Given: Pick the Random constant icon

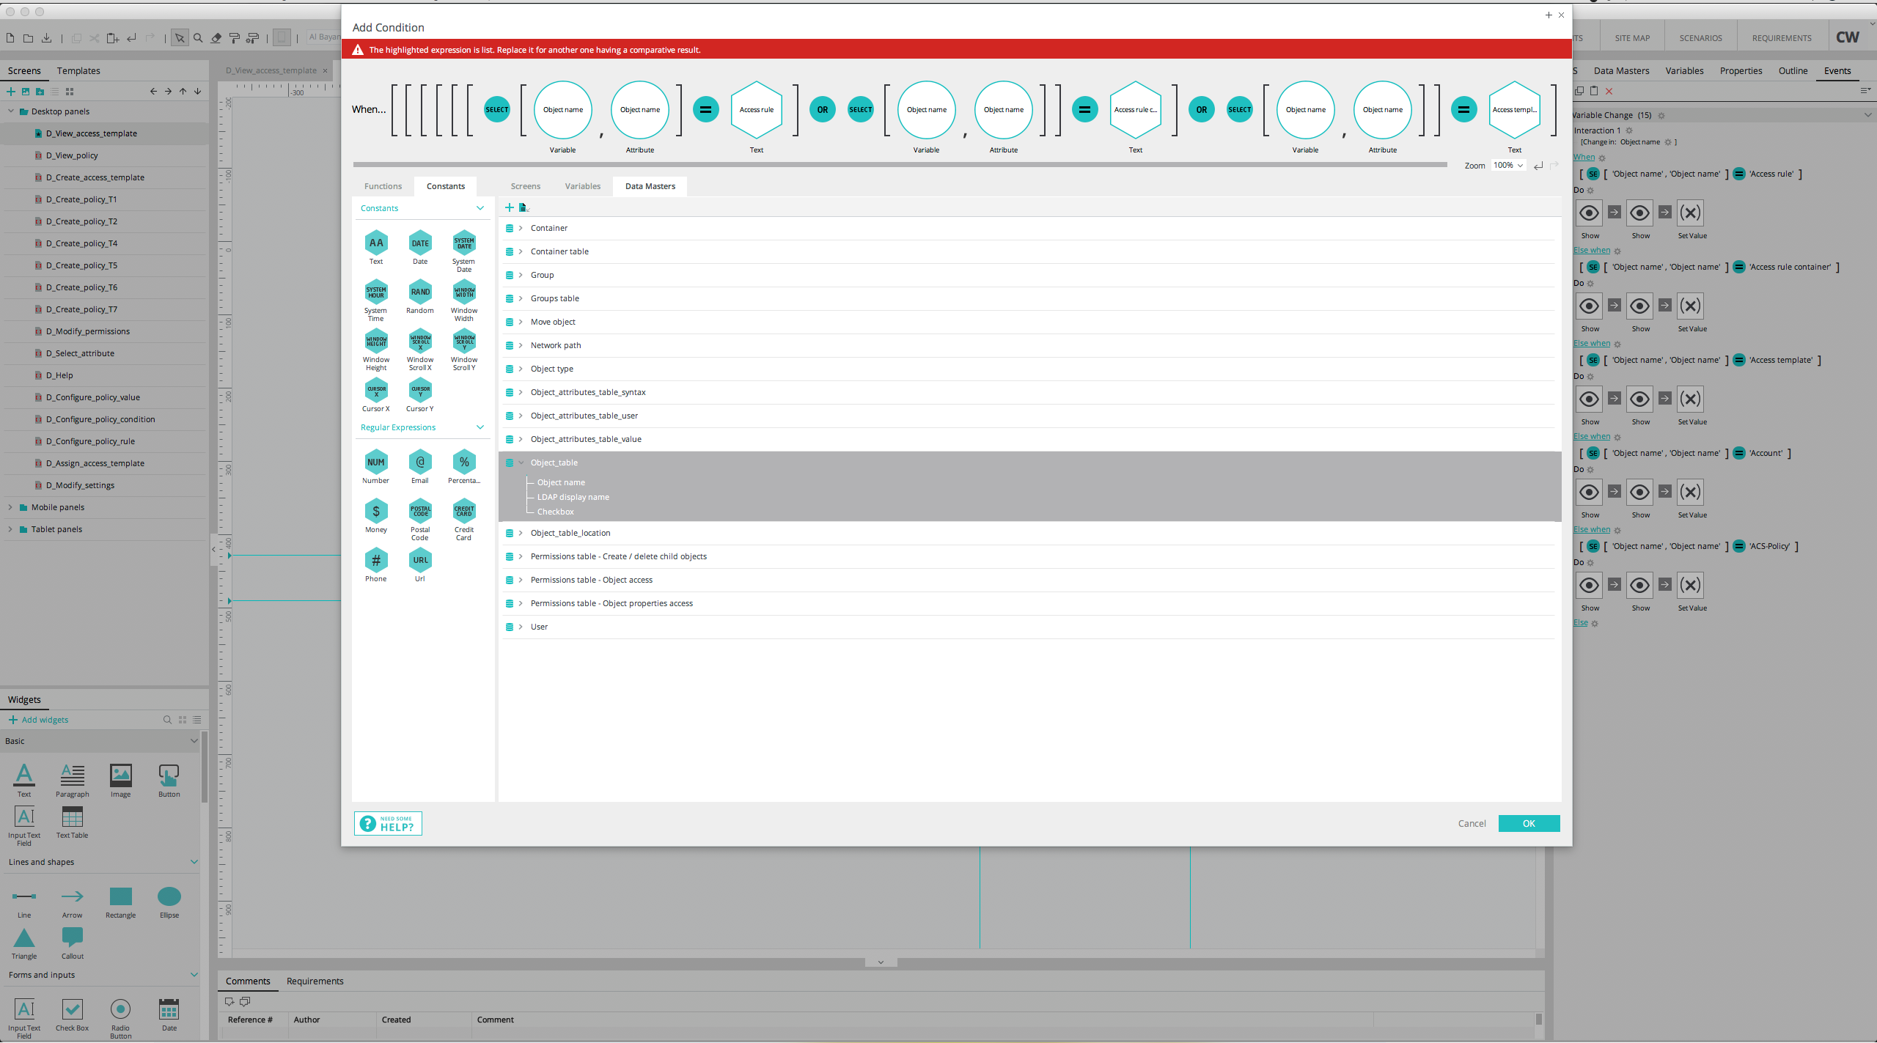Looking at the screenshot, I should coord(420,292).
